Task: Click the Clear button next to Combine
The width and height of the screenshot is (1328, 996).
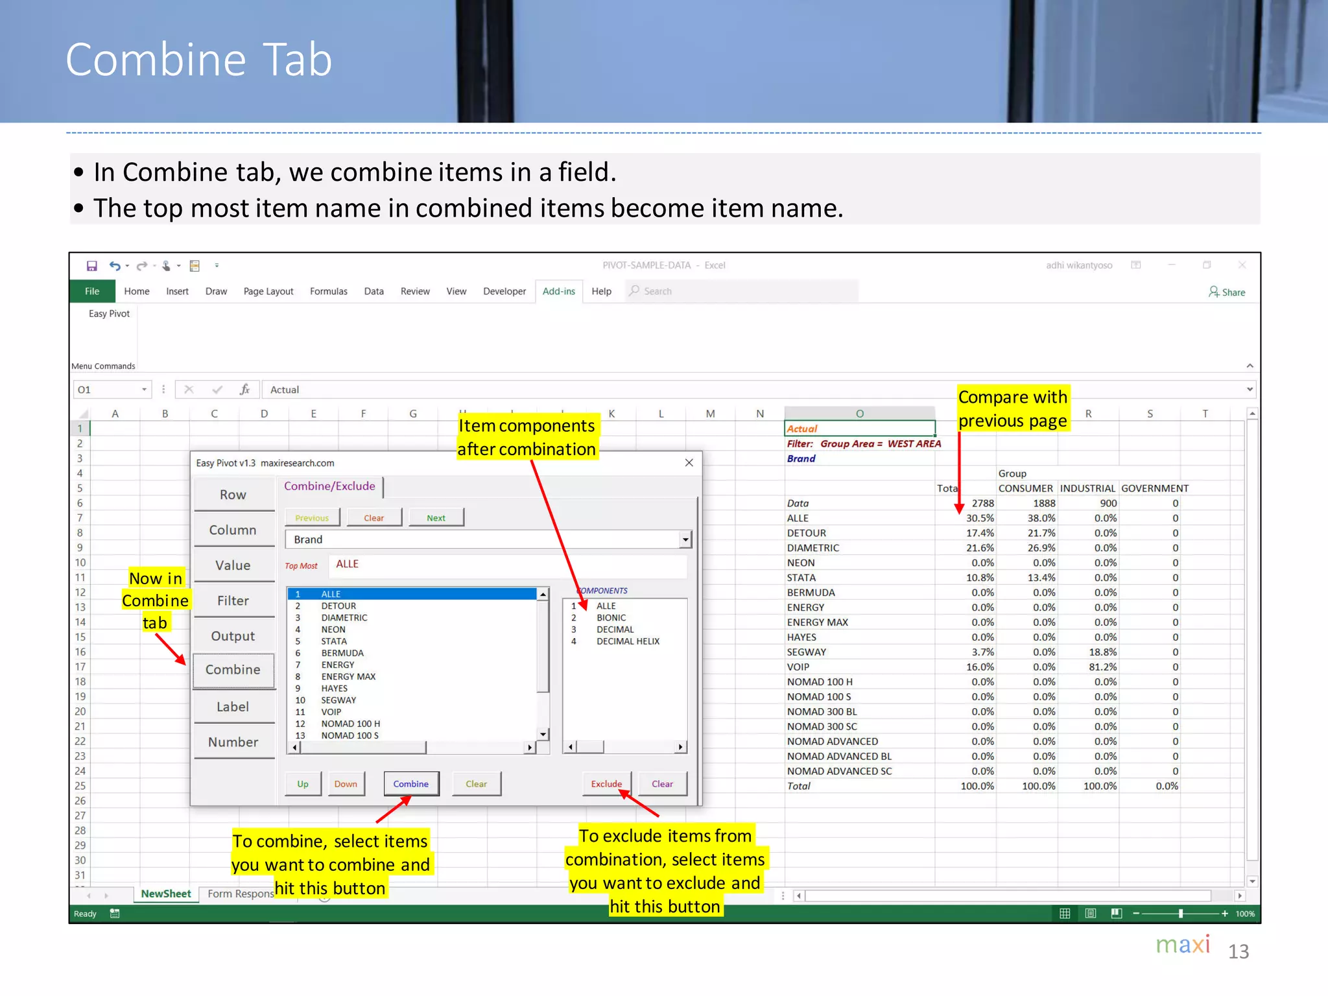Action: pos(476,784)
